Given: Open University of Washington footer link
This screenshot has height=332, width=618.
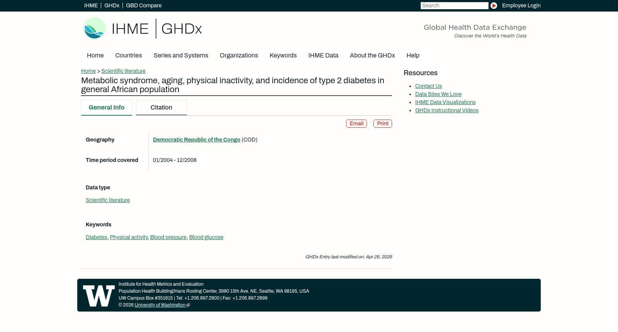Looking at the screenshot, I should pos(160,305).
